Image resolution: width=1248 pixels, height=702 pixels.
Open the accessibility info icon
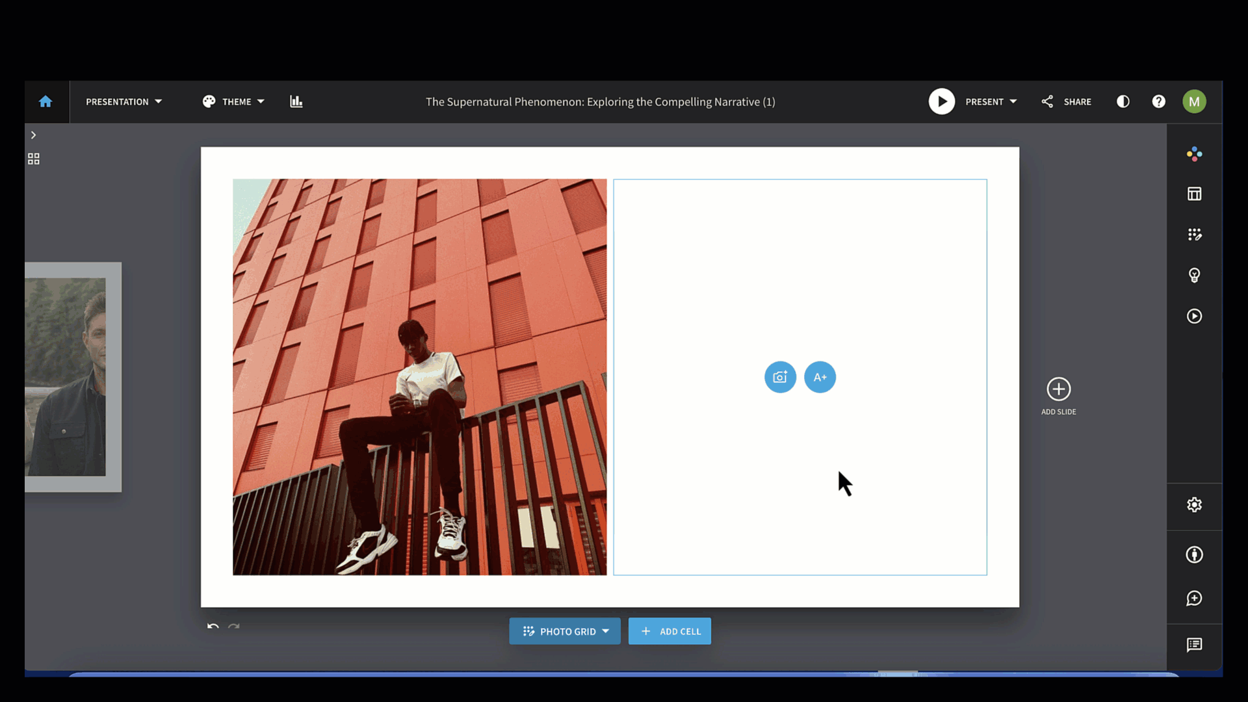(1194, 554)
